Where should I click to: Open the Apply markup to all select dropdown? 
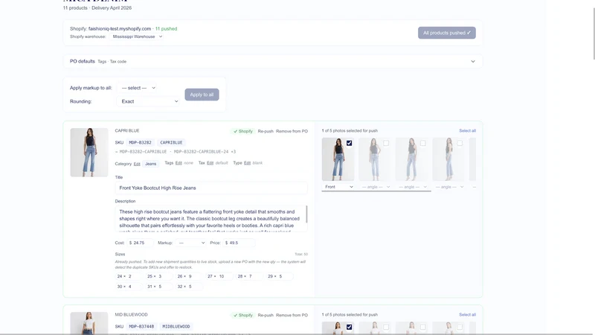pyautogui.click(x=138, y=88)
